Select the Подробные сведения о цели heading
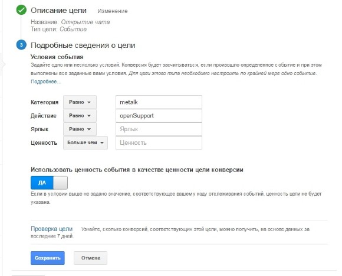342x276 pixels. (83, 46)
